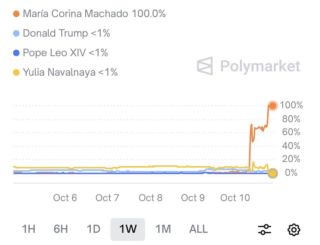320x245 pixels.
Task: Open the chart filter sliders icon
Action: point(264,230)
